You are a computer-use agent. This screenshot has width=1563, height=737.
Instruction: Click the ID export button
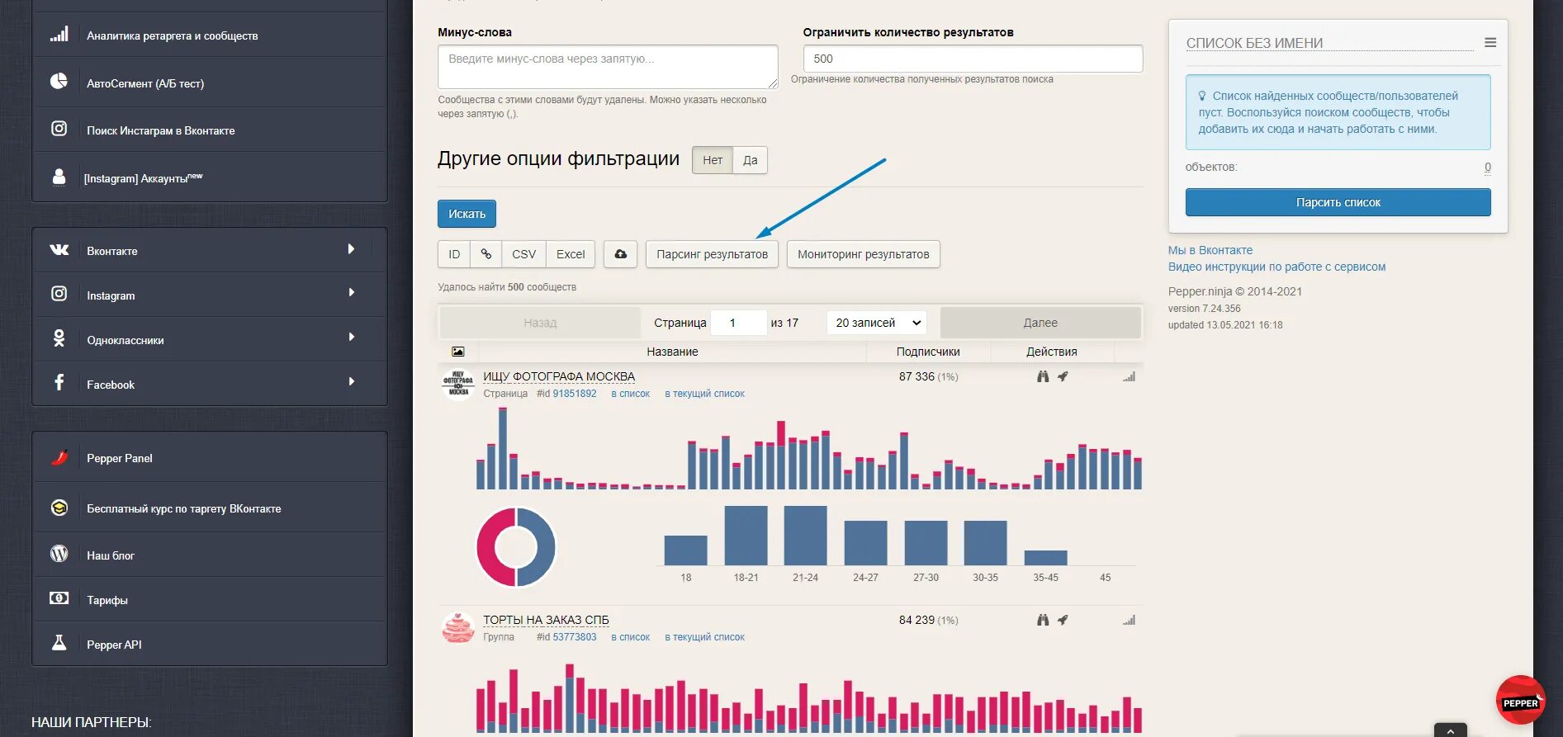[454, 254]
